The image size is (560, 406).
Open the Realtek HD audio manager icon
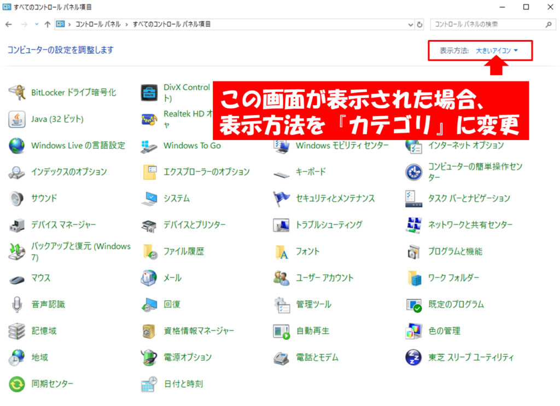(149, 119)
